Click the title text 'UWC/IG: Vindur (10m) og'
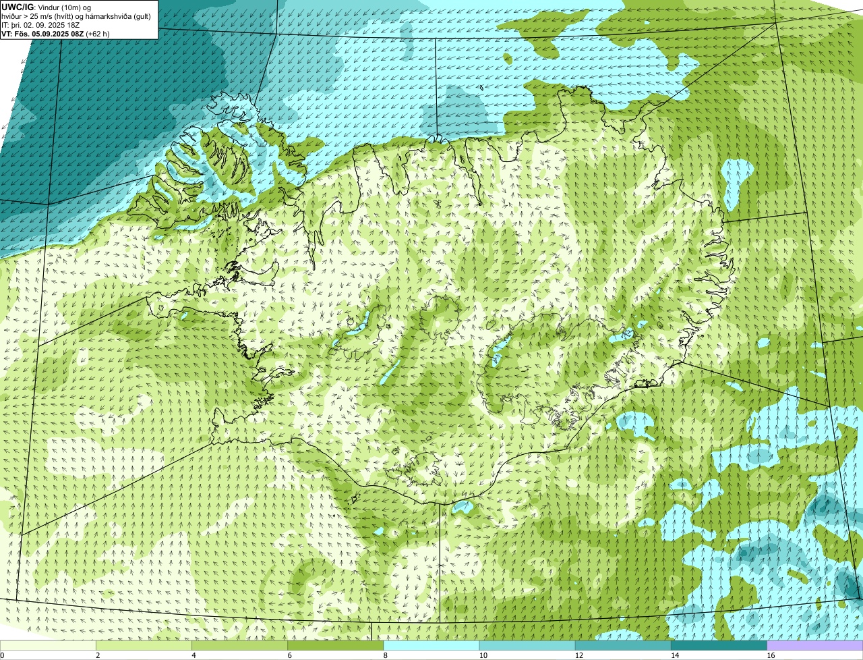Viewport: 863px width, 660px height. tap(46, 7)
